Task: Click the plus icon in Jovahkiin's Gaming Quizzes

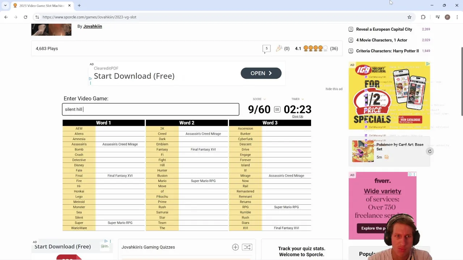Action: click(235, 247)
